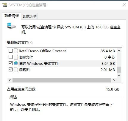Click the horizontal scrollbar track
Viewport: 128px width, 121px height.
click(62, 80)
